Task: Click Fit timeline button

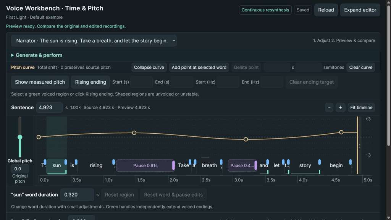Action: [361, 107]
